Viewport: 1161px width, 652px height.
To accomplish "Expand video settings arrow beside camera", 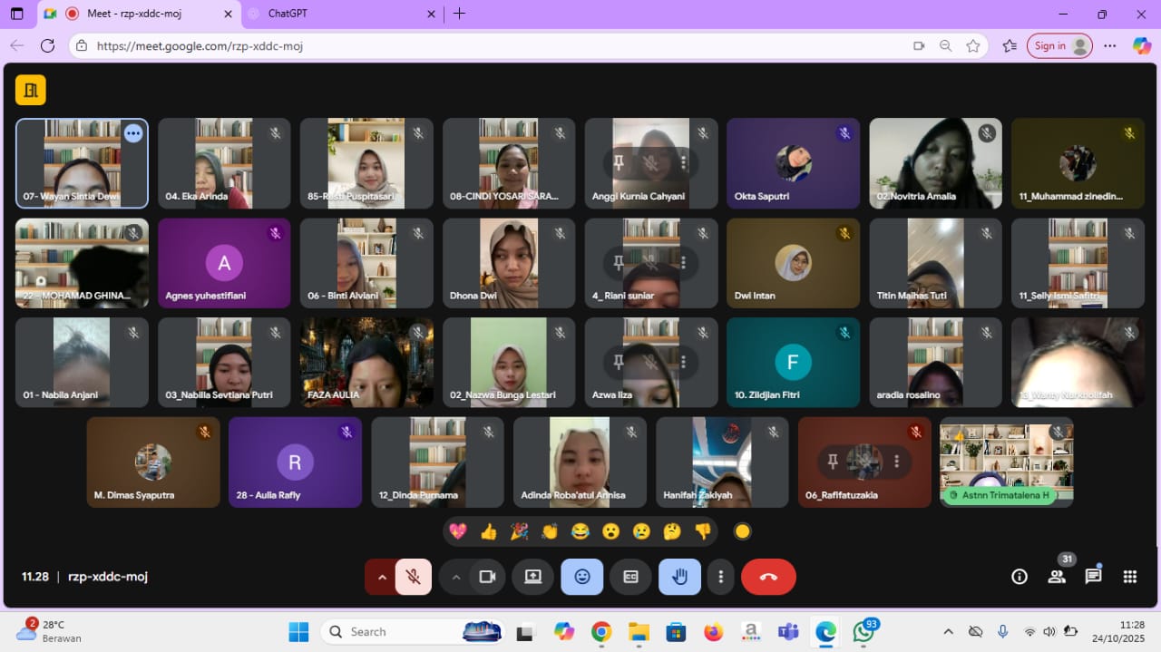I will coord(456,577).
